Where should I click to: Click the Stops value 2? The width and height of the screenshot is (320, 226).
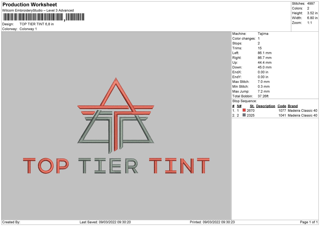259,43
